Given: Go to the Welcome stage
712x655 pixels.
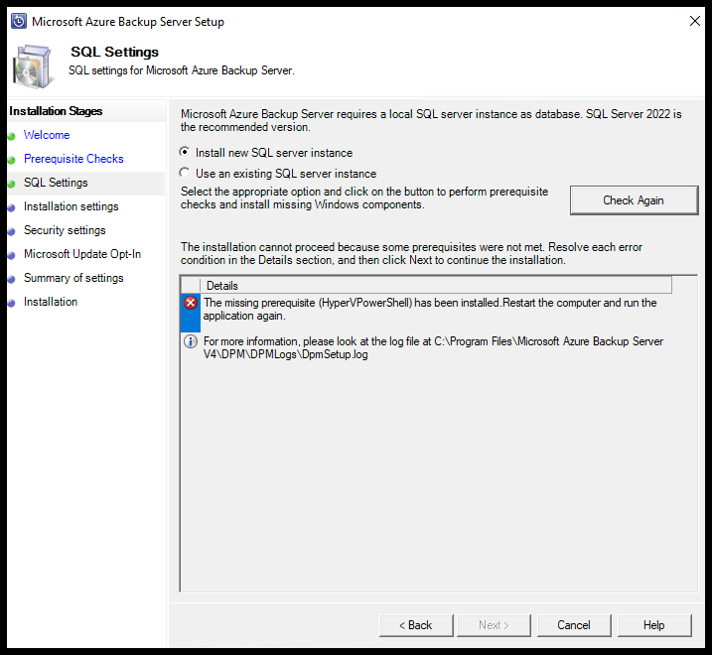Looking at the screenshot, I should point(47,135).
